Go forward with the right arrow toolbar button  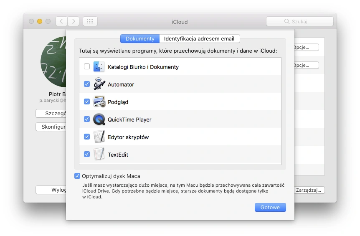coord(74,21)
